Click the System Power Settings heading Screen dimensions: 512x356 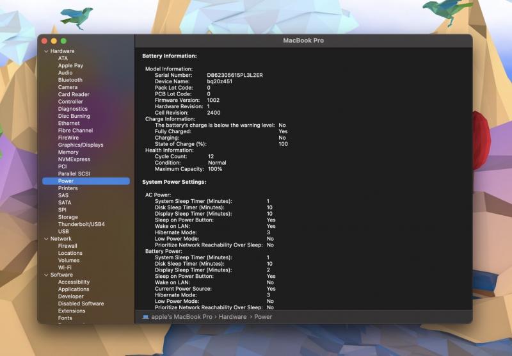[x=174, y=182]
